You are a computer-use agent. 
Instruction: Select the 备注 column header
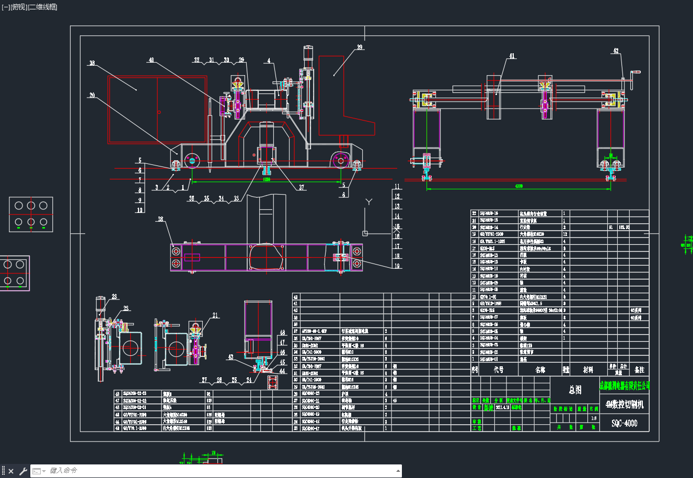[x=639, y=369]
